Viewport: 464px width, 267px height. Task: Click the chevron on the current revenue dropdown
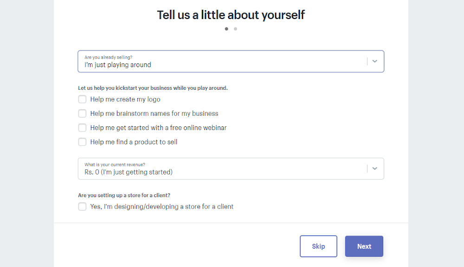point(374,168)
